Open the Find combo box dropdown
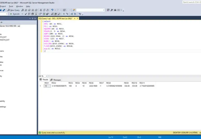The height and width of the screenshot is (139, 201). [x=104, y=10]
